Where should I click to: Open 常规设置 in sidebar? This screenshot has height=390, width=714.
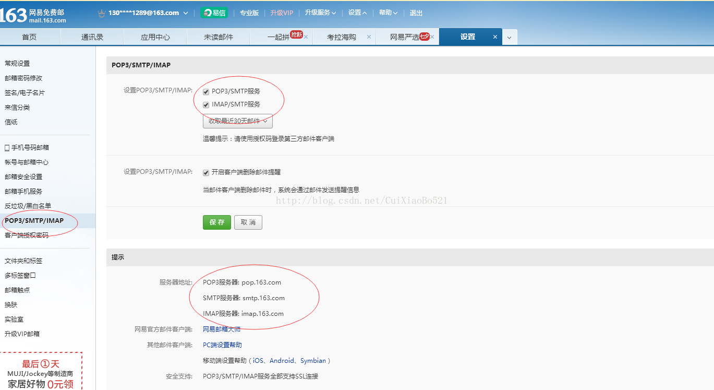pos(17,64)
